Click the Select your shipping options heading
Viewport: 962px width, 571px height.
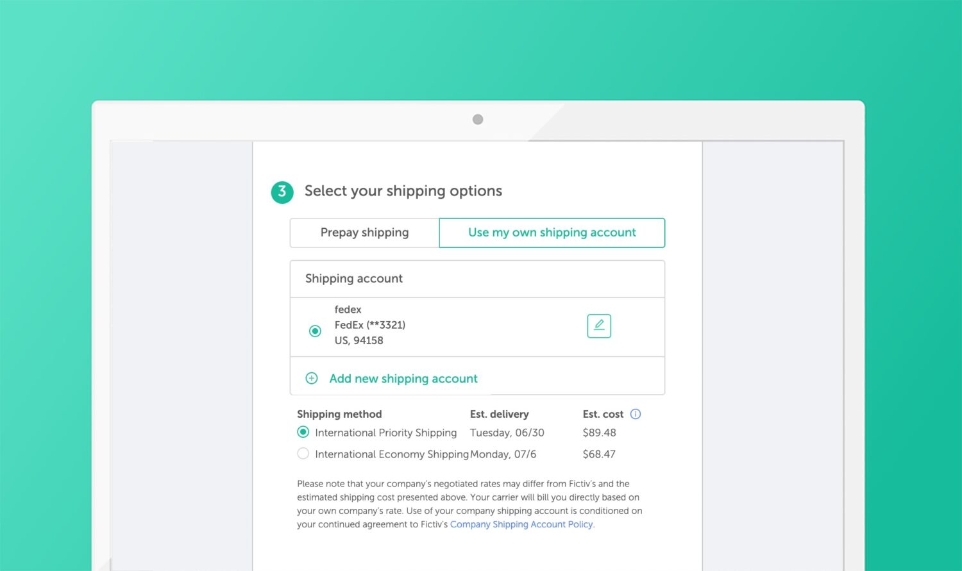[x=403, y=191]
